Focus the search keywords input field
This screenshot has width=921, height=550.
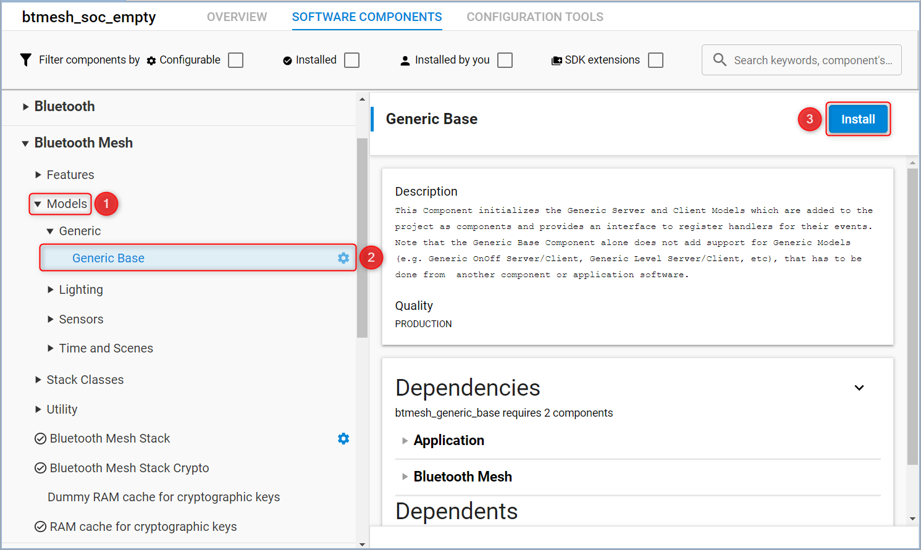[812, 60]
